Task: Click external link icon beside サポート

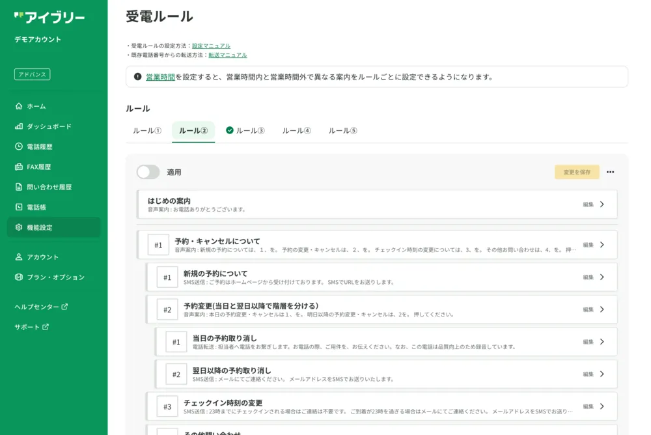Action: (x=46, y=327)
